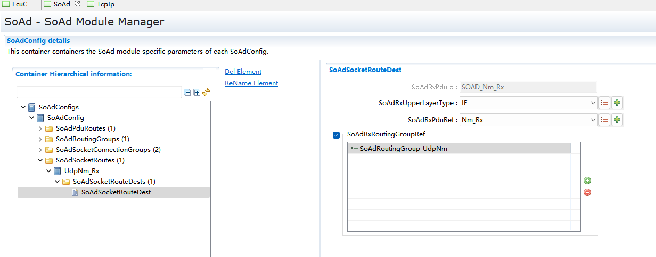Image resolution: width=656 pixels, height=257 pixels.
Task: Click the refresh tree icon
Action: 206,92
